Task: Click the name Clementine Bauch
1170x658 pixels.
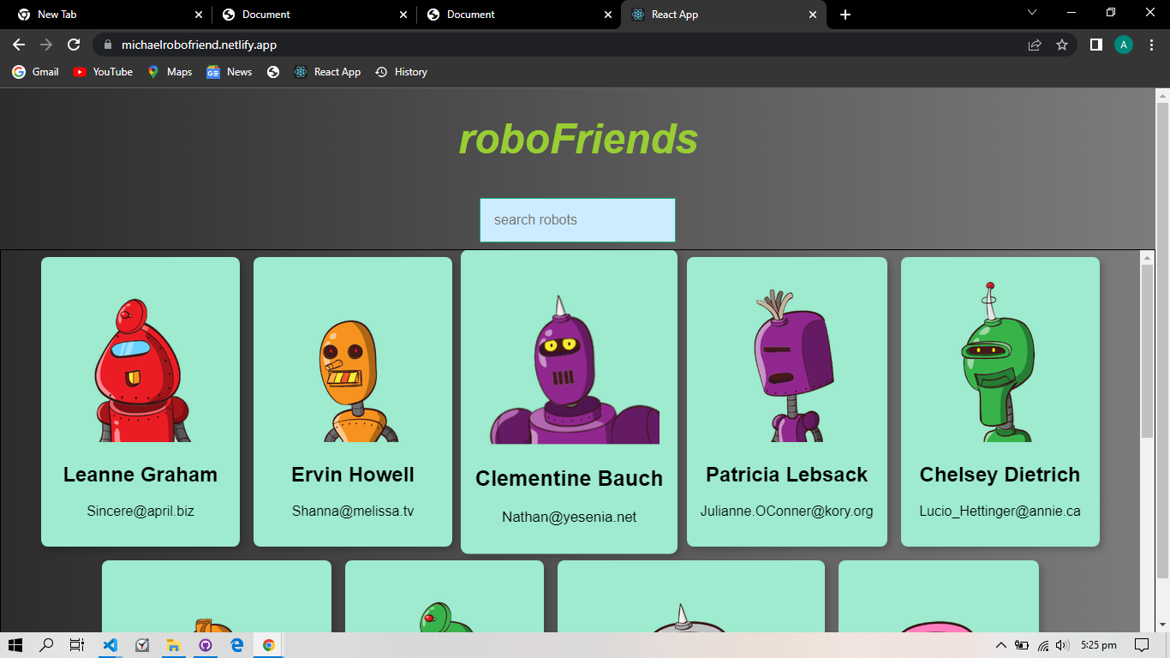Action: pyautogui.click(x=570, y=479)
